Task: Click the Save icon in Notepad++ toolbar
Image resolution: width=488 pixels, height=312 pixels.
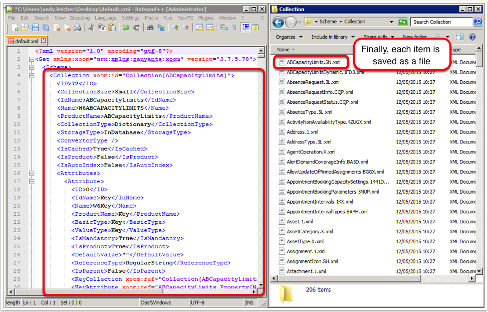Action: [35, 28]
